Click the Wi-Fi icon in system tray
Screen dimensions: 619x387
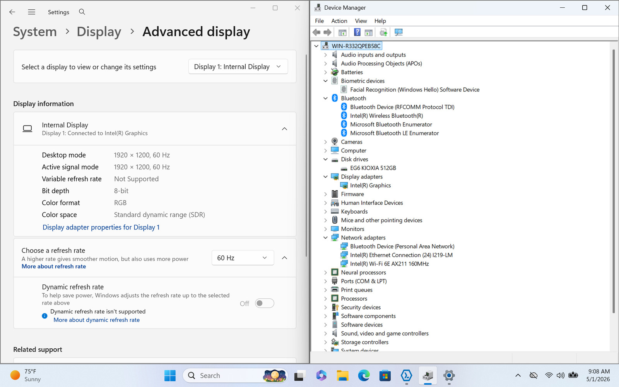tap(549, 375)
